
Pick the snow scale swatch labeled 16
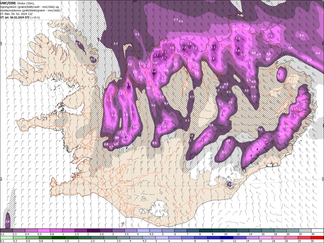tap(268, 230)
